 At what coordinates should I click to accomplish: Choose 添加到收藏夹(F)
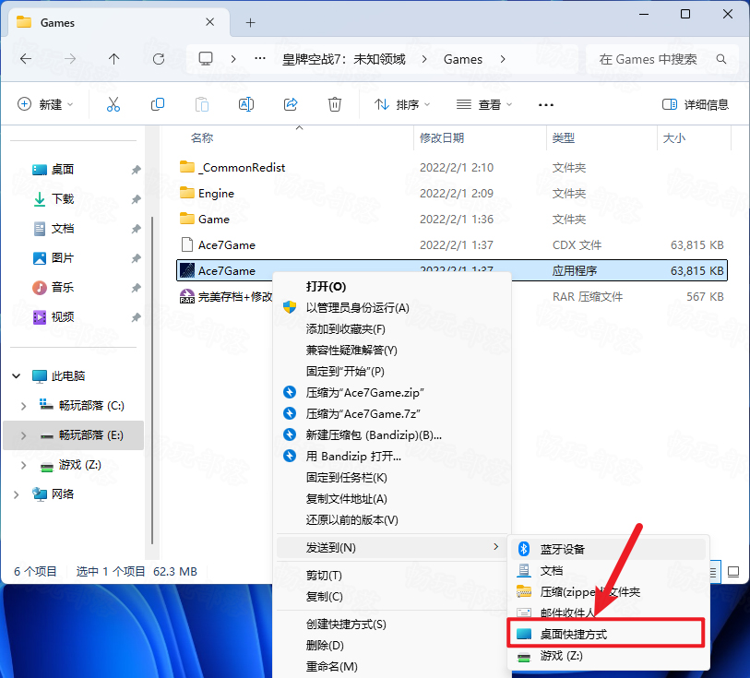coord(392,329)
